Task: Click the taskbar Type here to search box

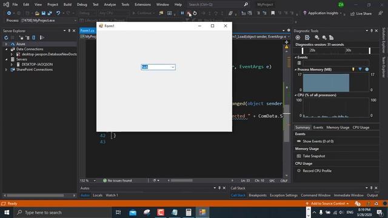Action: point(63,213)
